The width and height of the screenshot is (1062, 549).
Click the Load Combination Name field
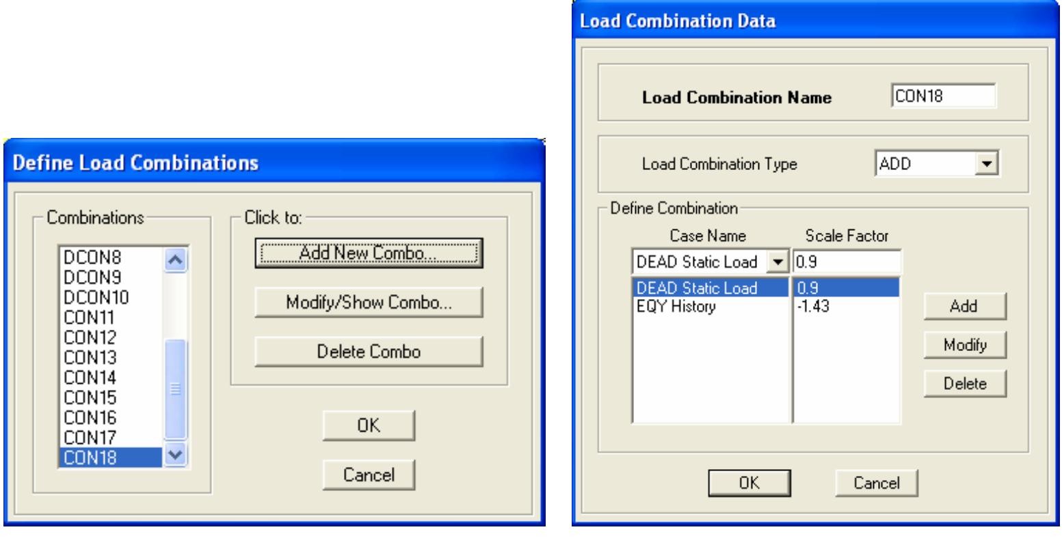click(944, 96)
